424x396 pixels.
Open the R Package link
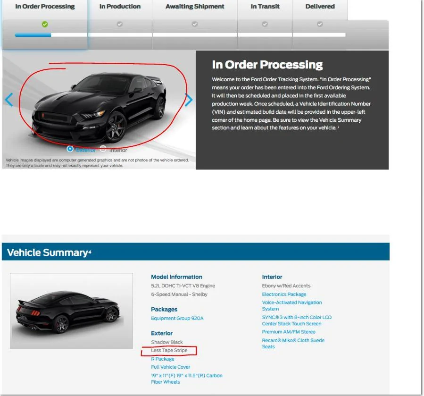(x=163, y=359)
